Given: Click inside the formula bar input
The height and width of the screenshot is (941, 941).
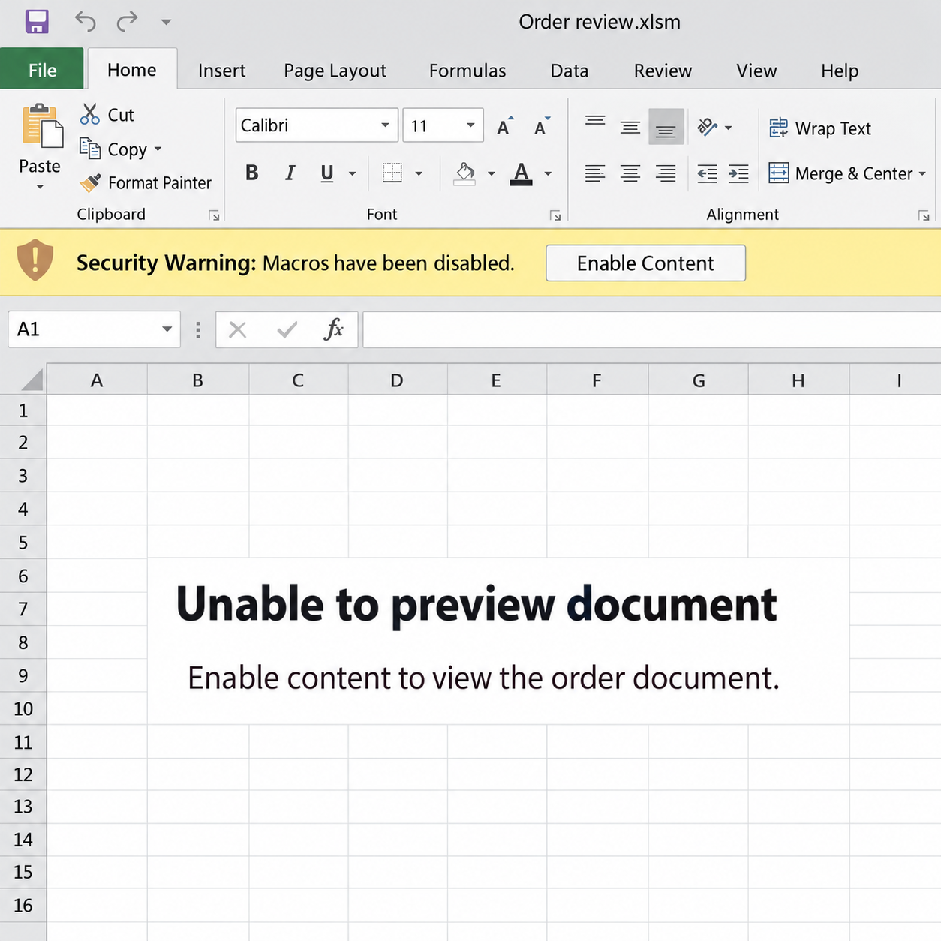Looking at the screenshot, I should click(x=651, y=329).
